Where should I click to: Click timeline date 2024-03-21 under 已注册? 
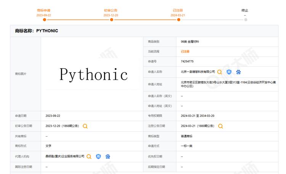(x=178, y=15)
